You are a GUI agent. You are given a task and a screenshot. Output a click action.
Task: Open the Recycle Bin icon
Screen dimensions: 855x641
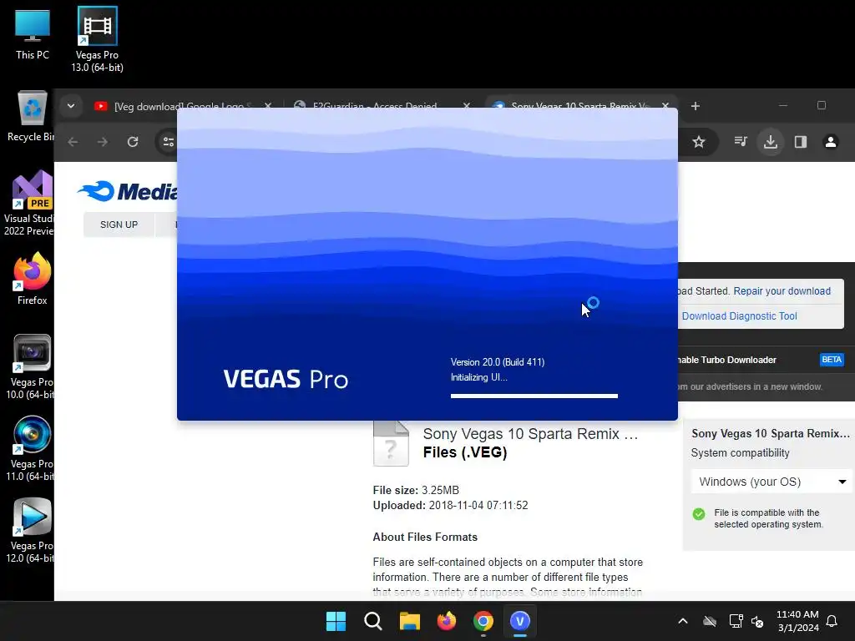pyautogui.click(x=31, y=116)
